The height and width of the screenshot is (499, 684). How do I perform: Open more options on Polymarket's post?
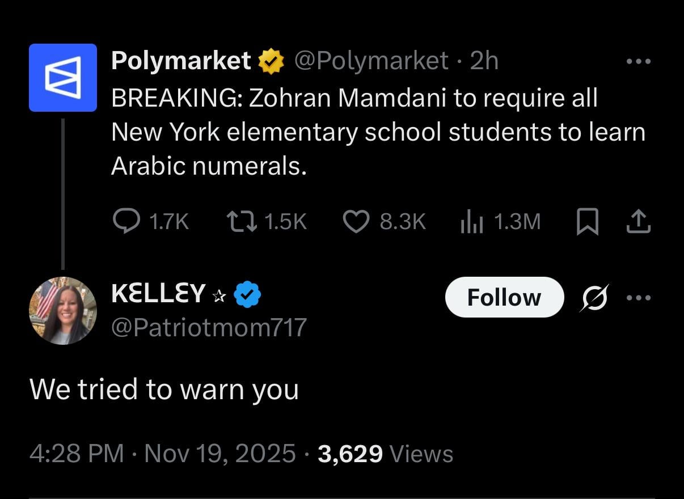click(639, 61)
